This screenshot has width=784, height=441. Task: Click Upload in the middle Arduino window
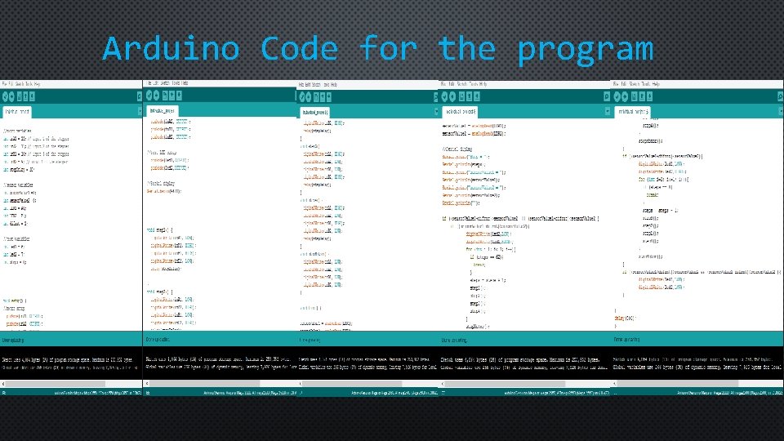[309, 97]
